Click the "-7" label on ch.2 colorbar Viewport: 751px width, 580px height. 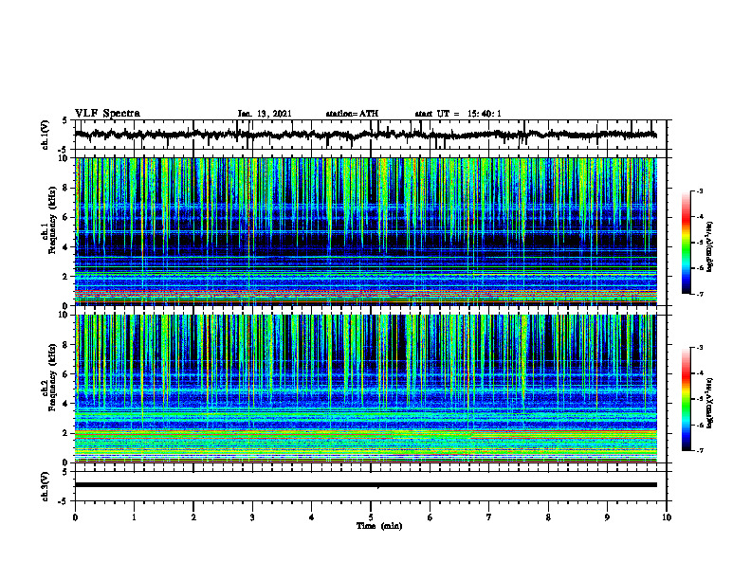pos(700,451)
